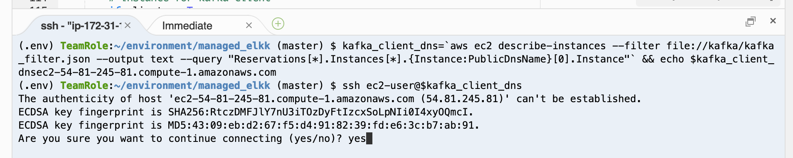Click the "echo $kafka_client_" text in the command
This screenshot has width=793, height=158.
(x=717, y=59)
